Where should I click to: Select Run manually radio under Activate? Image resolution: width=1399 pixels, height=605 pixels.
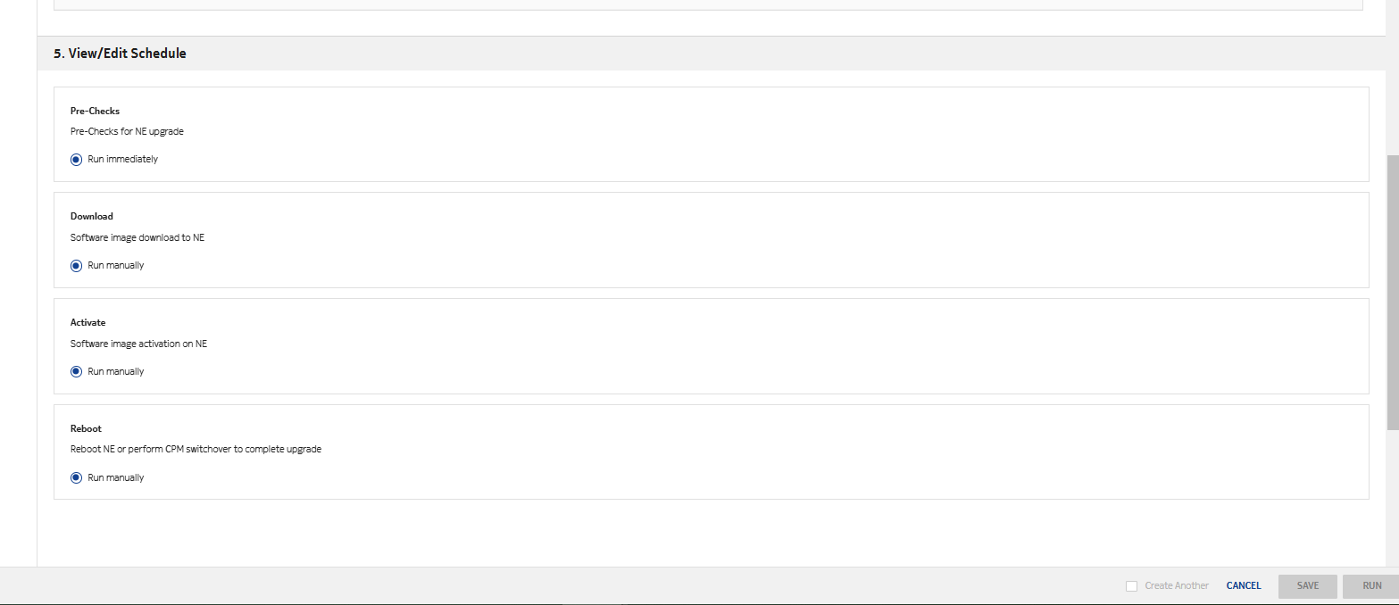tap(77, 372)
